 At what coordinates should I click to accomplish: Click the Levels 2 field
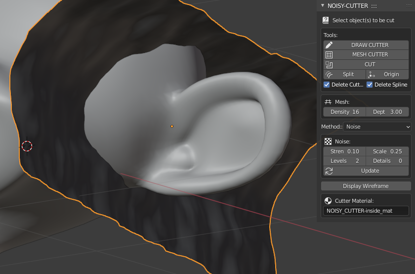345,161
